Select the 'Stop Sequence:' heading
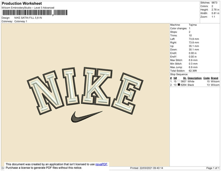The image size is (221, 171). [x=179, y=74]
